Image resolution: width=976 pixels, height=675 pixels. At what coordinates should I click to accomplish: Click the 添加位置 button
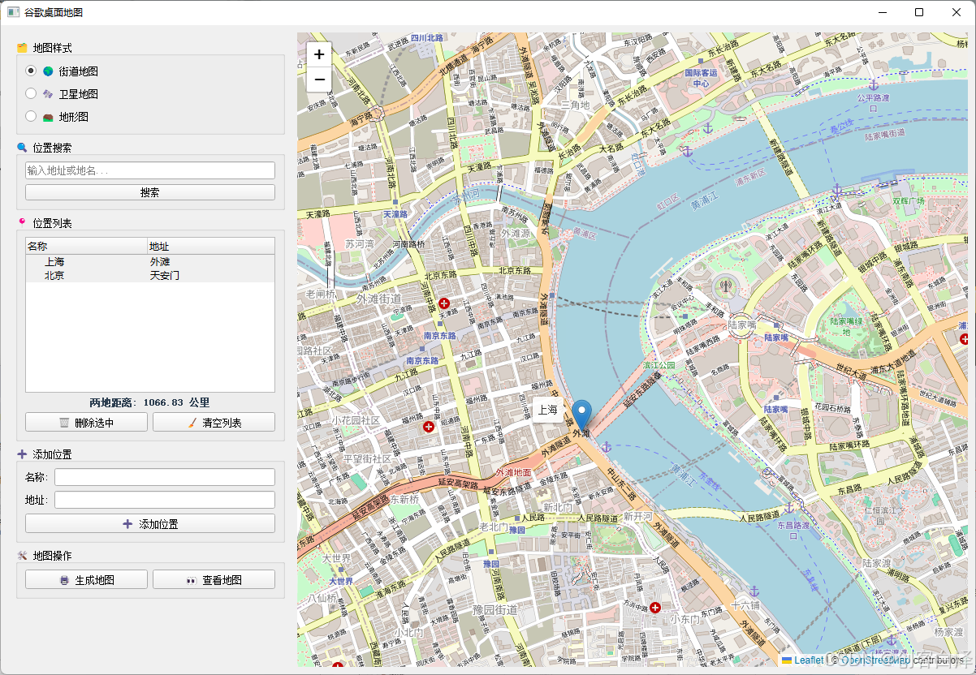click(x=150, y=524)
